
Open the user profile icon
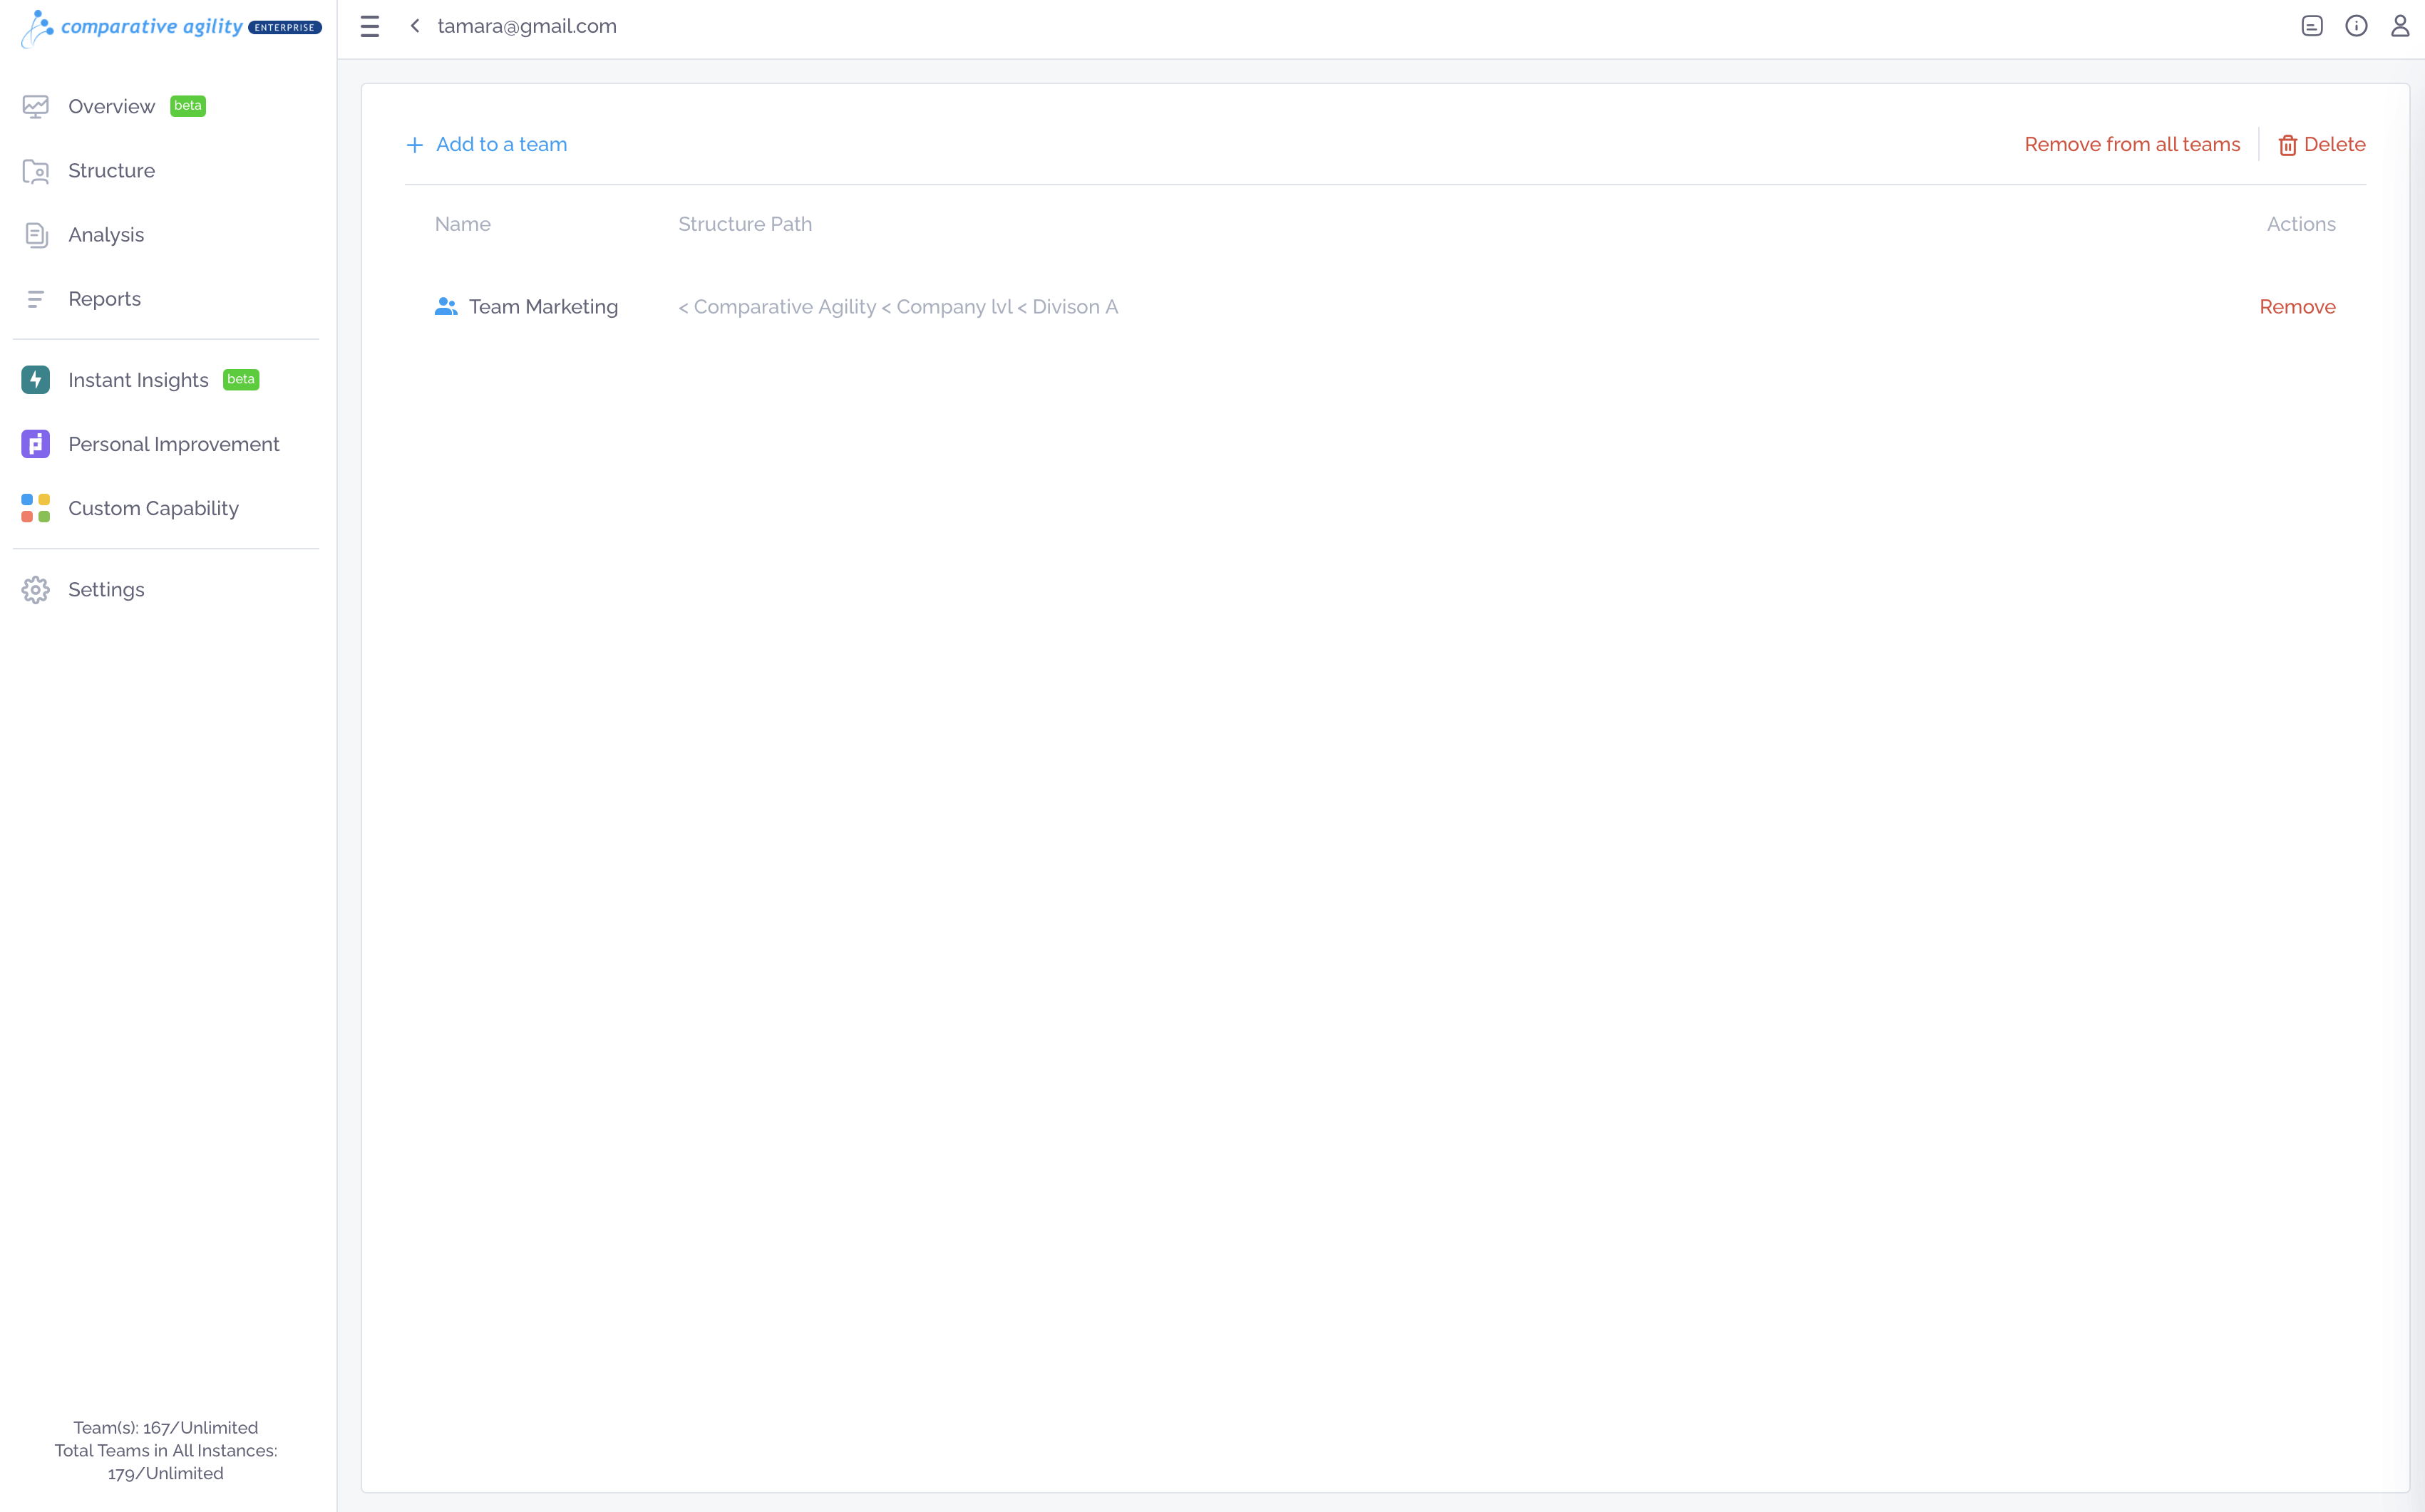click(x=2400, y=26)
